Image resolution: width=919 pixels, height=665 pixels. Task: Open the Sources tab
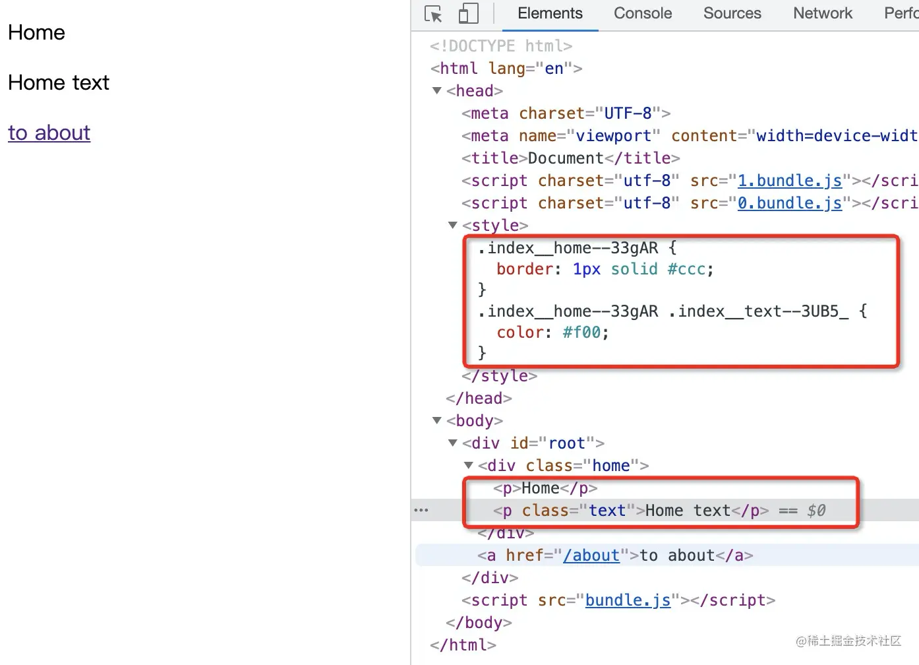732,13
